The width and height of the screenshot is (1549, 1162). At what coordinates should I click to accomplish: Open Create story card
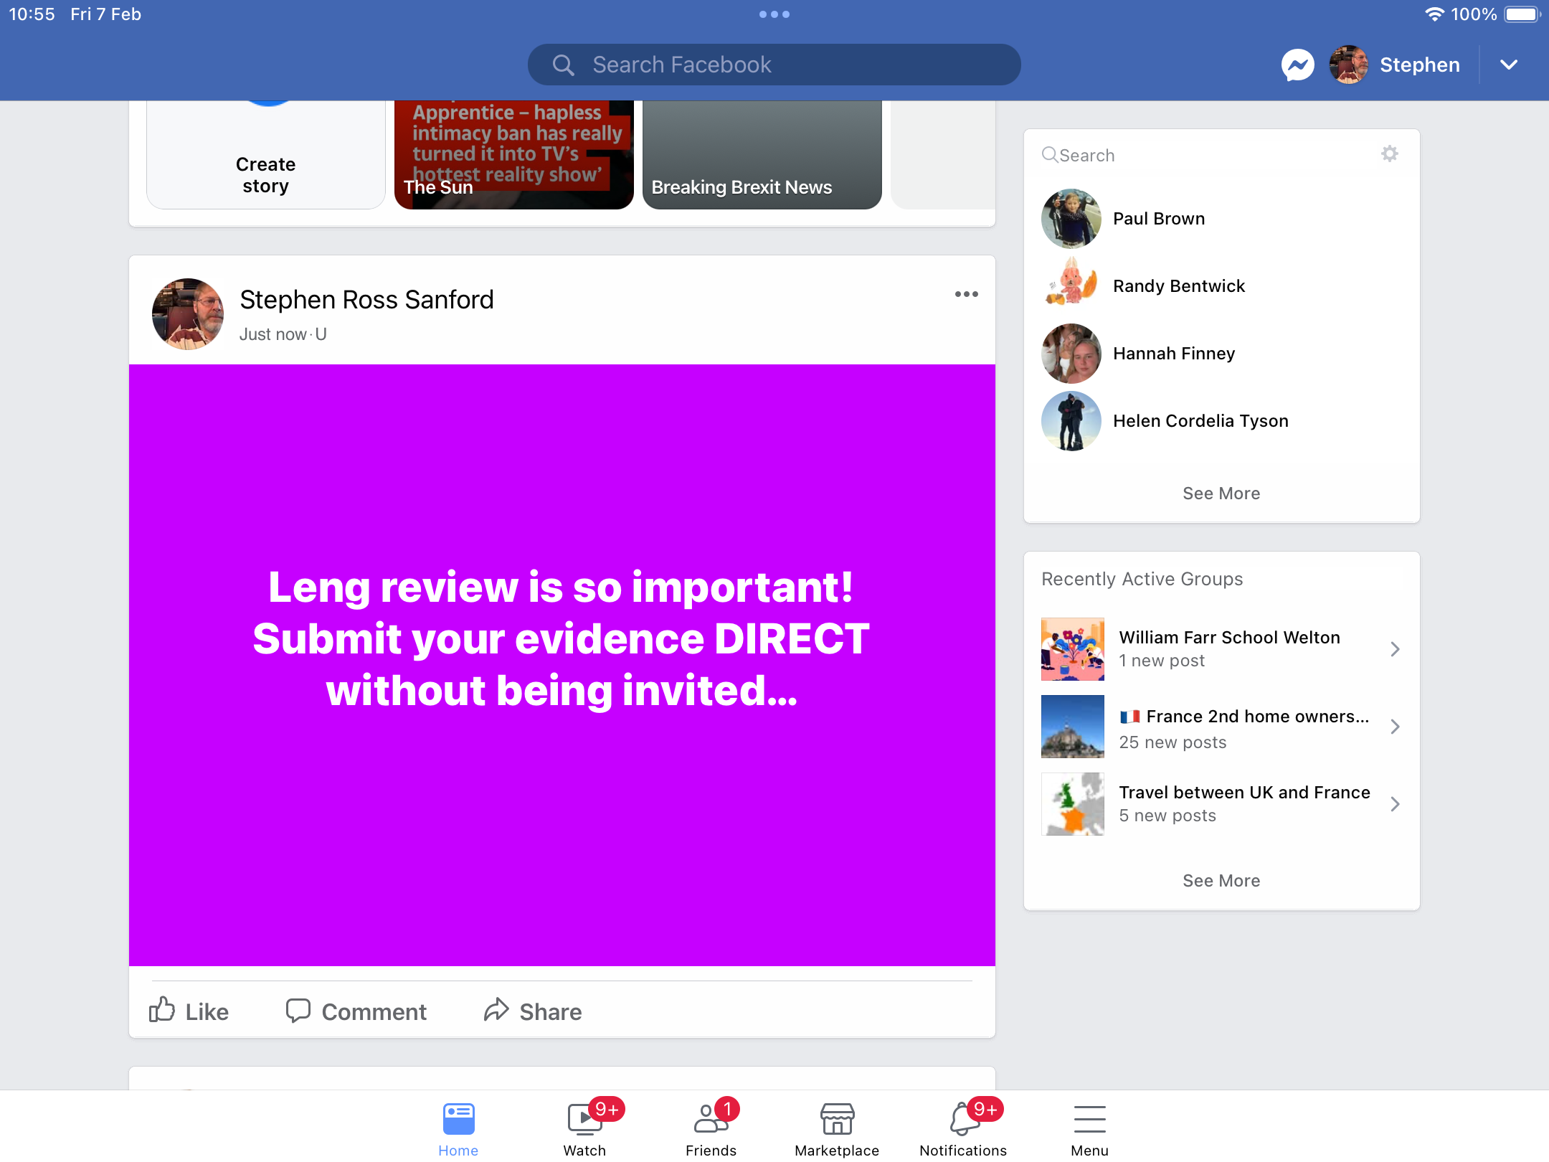coord(266,154)
